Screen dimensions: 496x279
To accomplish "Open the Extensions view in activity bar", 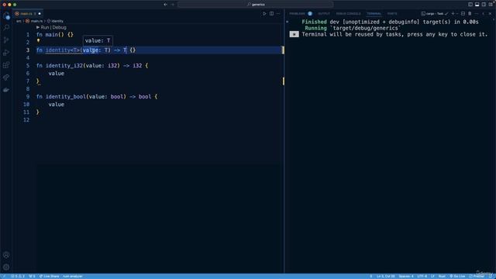I will [x=6, y=65].
